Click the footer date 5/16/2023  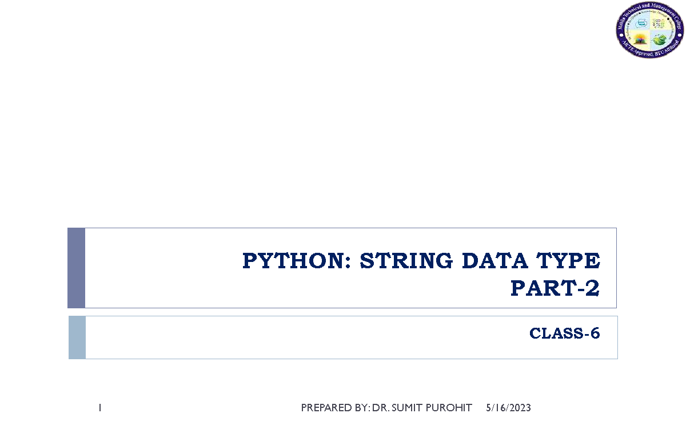[508, 408]
